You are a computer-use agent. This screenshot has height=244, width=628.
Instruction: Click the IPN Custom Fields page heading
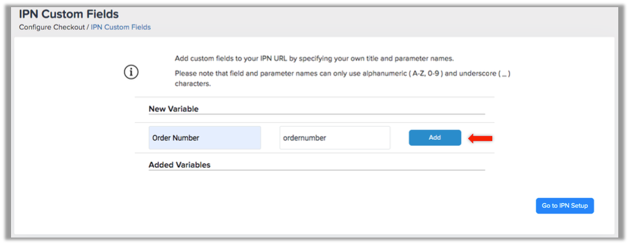[x=69, y=14]
